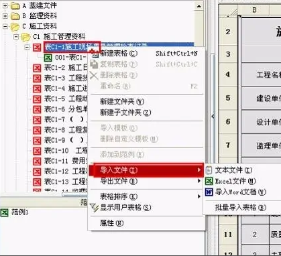Collapse the C 施工资料 folder

coord(5,27)
